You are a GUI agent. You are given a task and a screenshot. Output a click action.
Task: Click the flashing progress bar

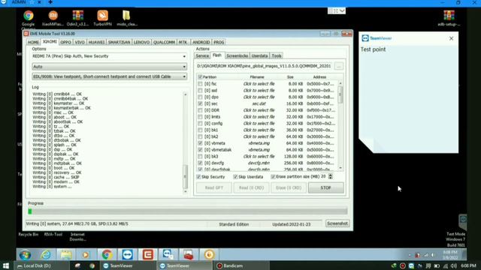[x=188, y=211]
